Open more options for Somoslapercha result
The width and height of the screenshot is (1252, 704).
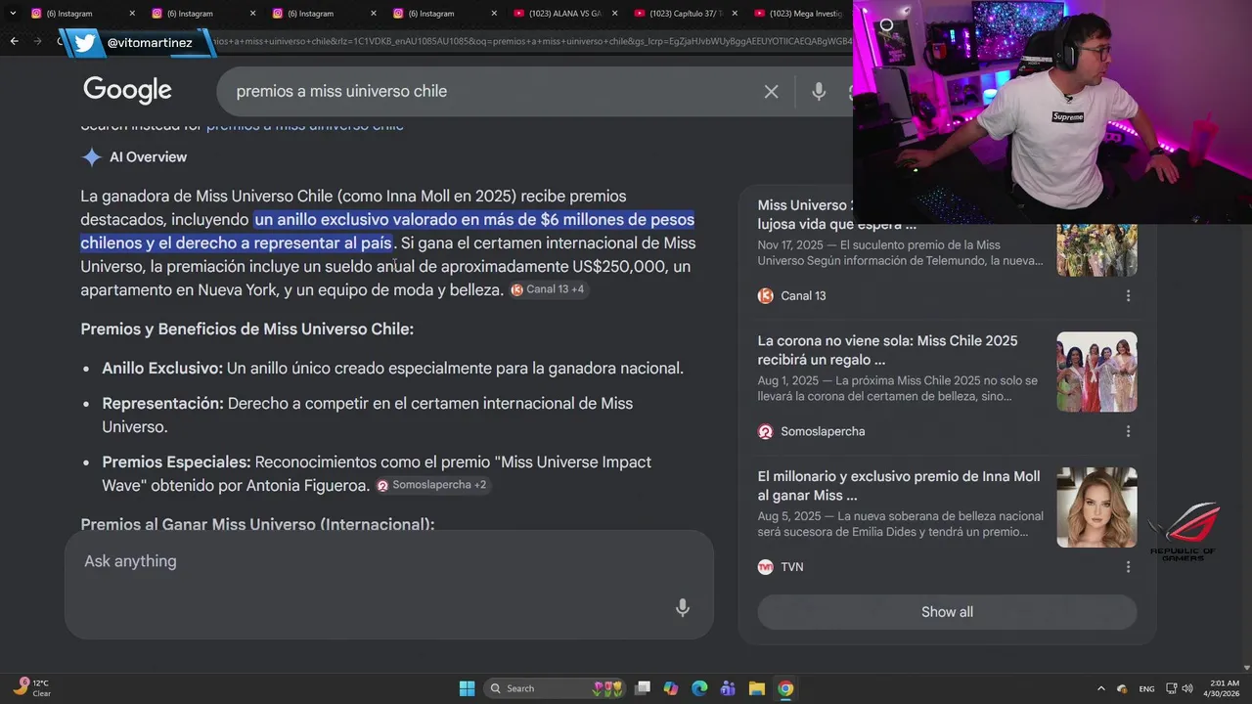point(1128,431)
